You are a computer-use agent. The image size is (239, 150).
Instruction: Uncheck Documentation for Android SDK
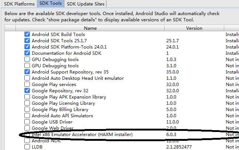(x=27, y=53)
